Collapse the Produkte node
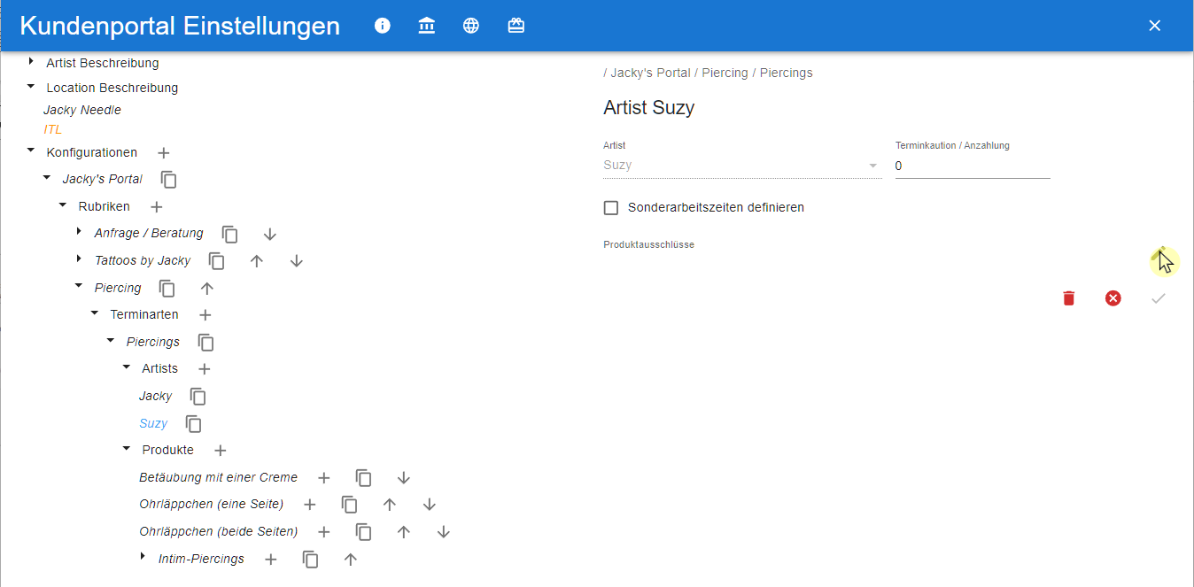The width and height of the screenshot is (1194, 587). 127,449
